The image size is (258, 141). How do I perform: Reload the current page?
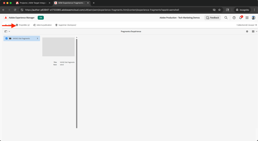tap(15, 10)
